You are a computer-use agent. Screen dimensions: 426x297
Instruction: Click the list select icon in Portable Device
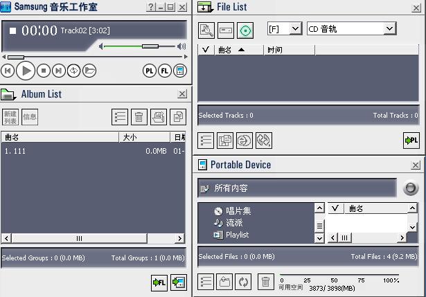(206, 282)
